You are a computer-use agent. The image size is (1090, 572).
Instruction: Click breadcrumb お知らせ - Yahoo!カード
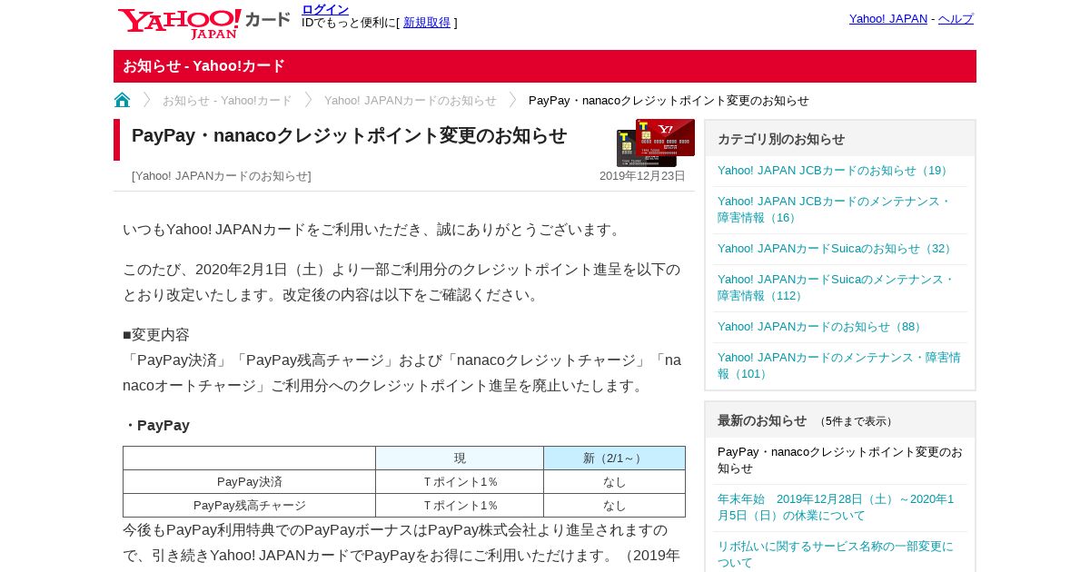(227, 101)
